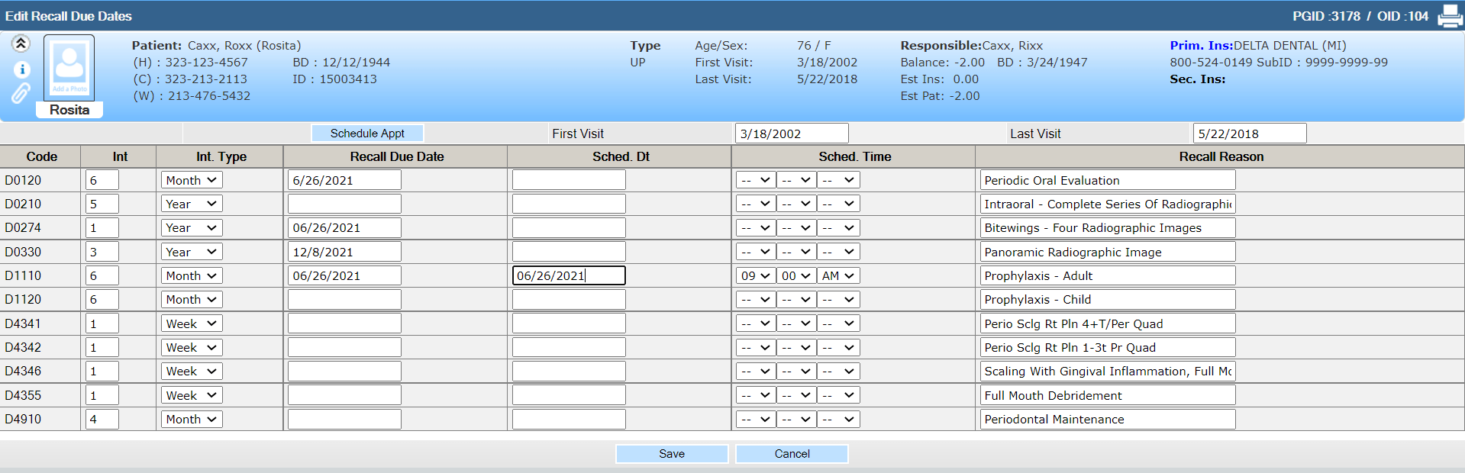Click the Save button
Screen dimensions: 1465x473
coord(672,454)
